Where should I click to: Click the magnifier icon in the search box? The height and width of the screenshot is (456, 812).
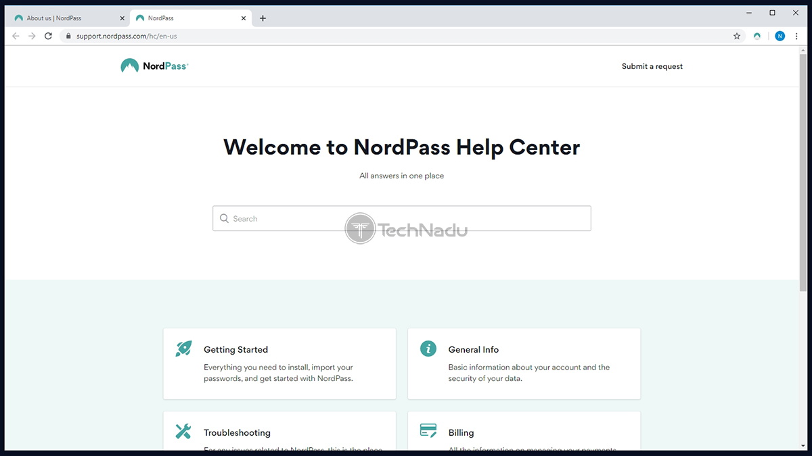[x=225, y=218]
